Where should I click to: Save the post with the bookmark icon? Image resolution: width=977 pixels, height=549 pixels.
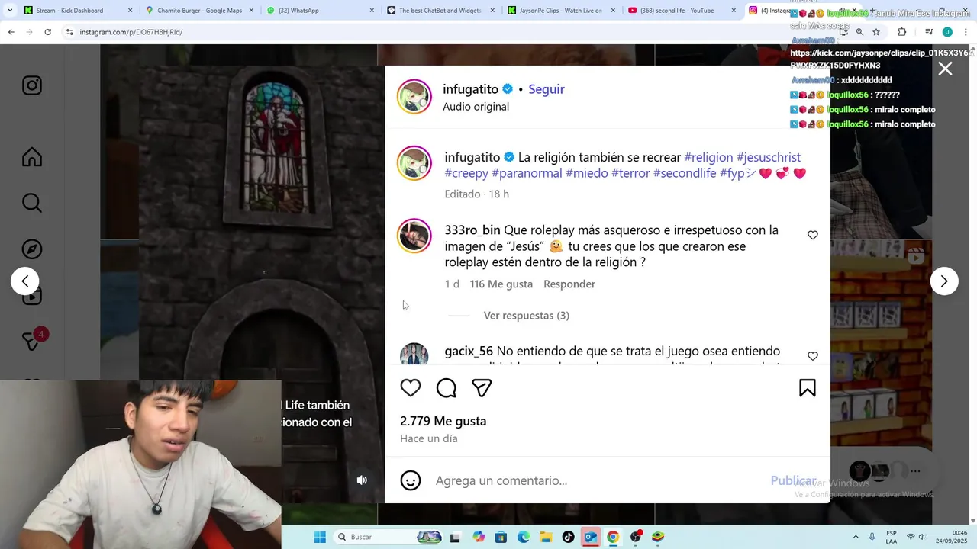[808, 388]
